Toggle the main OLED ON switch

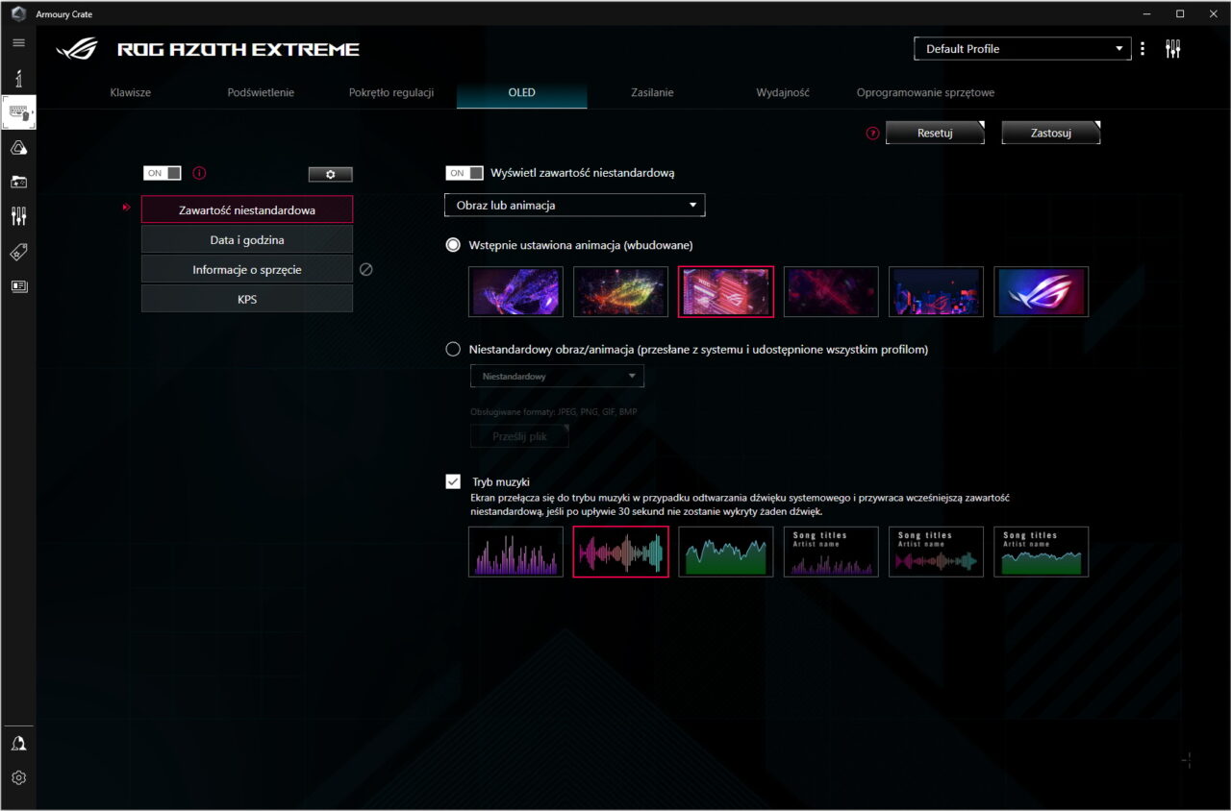(x=163, y=173)
